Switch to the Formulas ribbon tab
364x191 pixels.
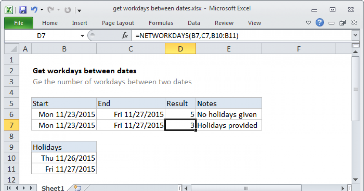(161, 23)
